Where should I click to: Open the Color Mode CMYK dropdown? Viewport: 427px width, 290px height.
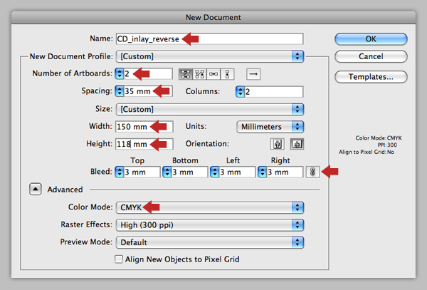(x=210, y=207)
